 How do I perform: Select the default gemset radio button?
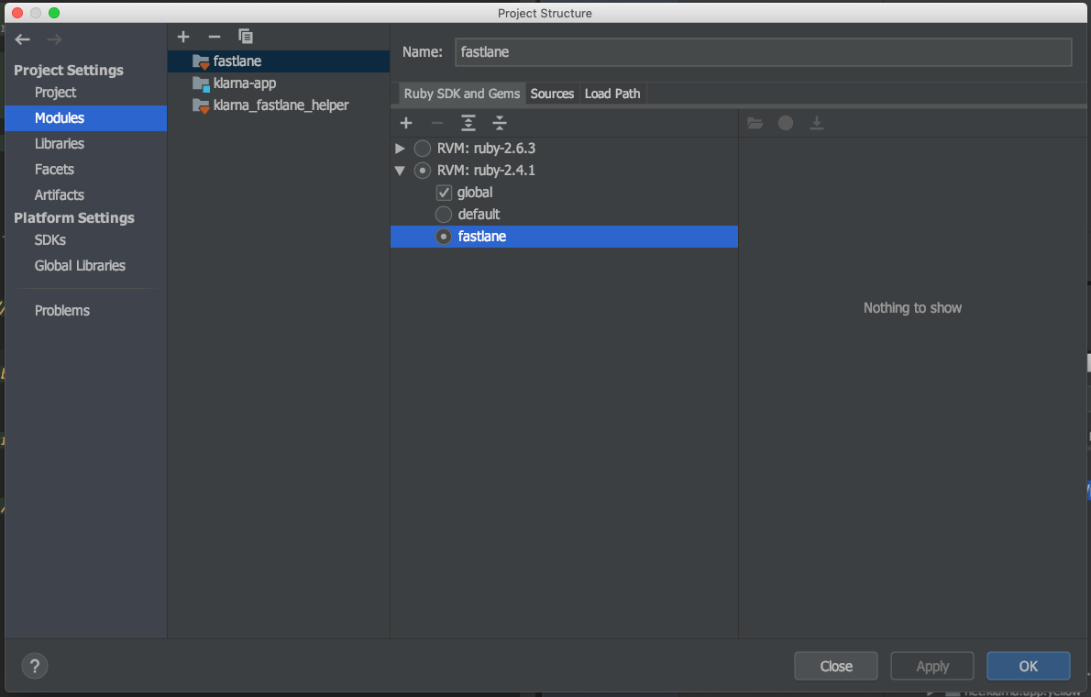point(443,214)
